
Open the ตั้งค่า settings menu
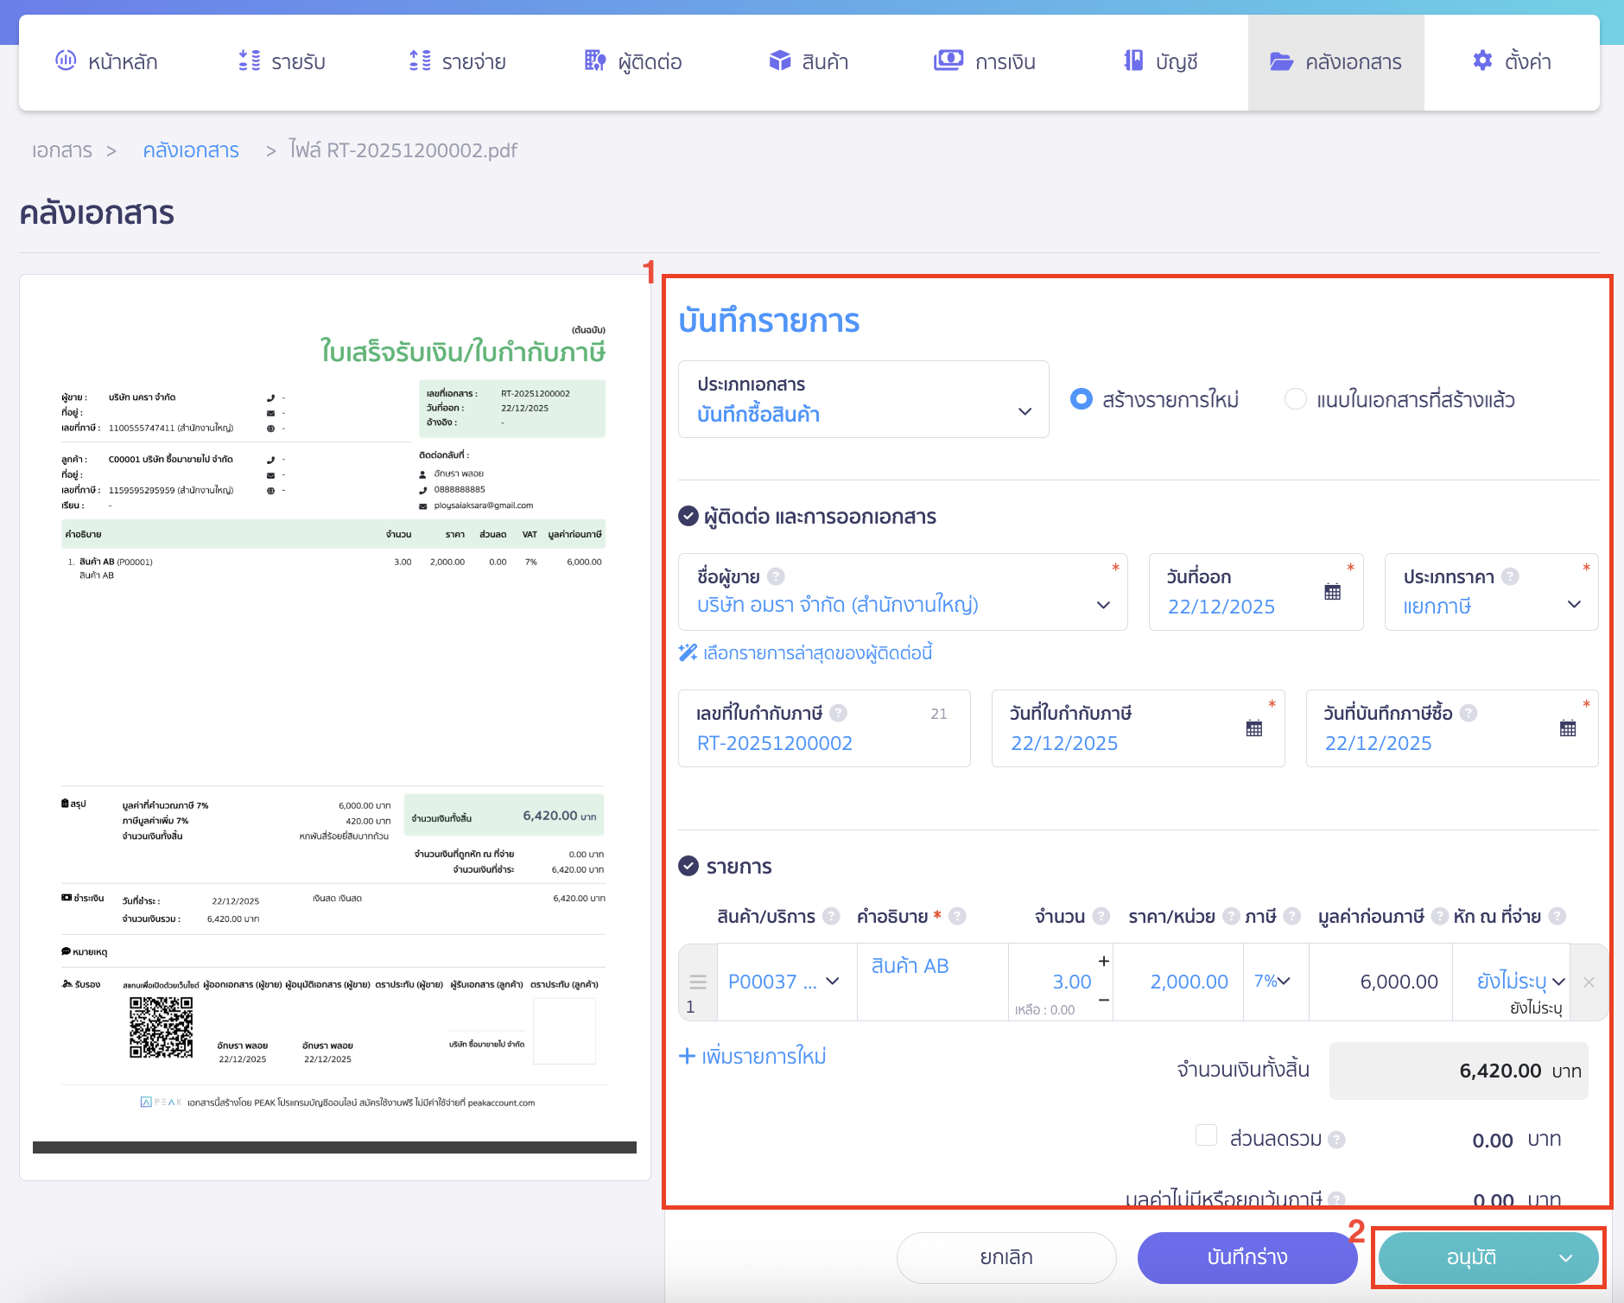1512,62
